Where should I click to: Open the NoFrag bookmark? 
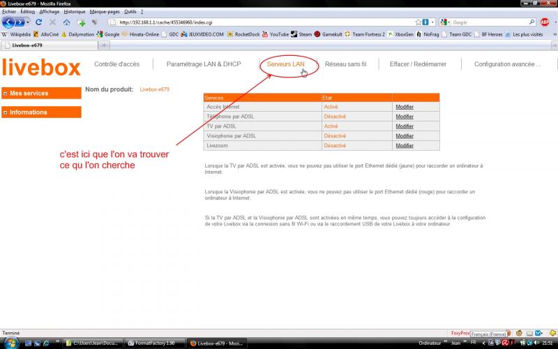tap(428, 34)
